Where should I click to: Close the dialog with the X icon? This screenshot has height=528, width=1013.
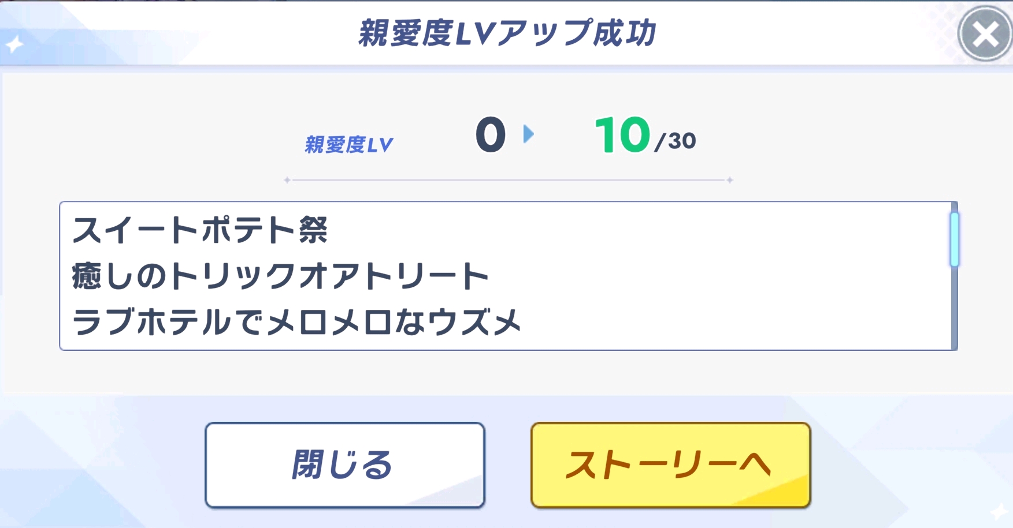click(985, 34)
